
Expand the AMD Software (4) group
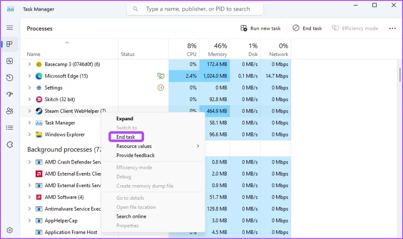pos(29,197)
